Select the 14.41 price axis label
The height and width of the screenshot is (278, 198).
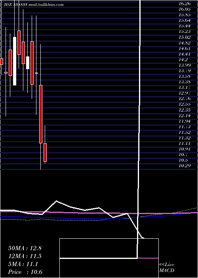tap(185, 54)
